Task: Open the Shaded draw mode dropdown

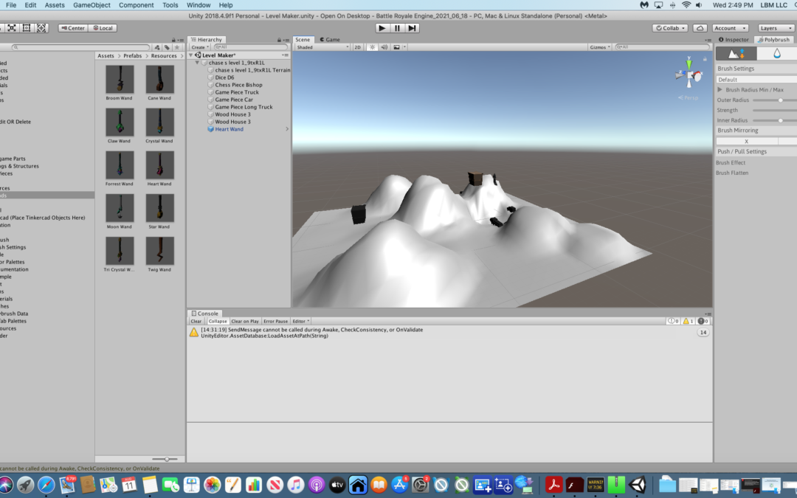Action: click(x=322, y=46)
